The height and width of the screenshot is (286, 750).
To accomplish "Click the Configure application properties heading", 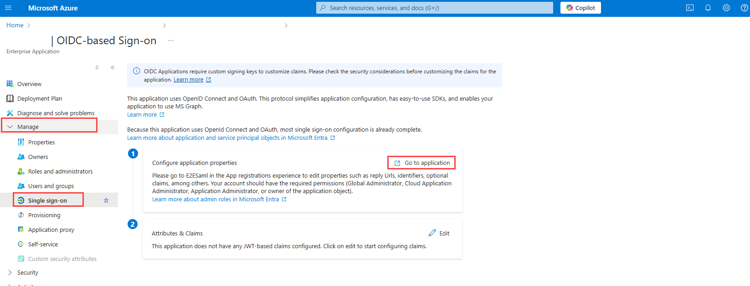I will point(195,163).
